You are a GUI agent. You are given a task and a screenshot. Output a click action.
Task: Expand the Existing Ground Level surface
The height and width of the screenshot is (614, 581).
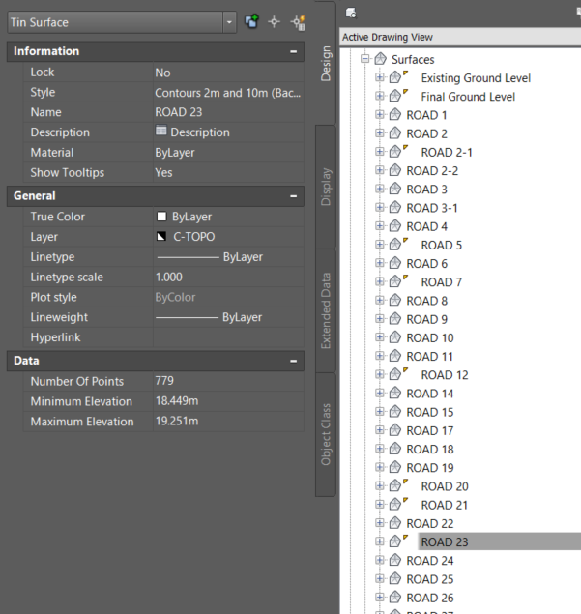click(379, 77)
